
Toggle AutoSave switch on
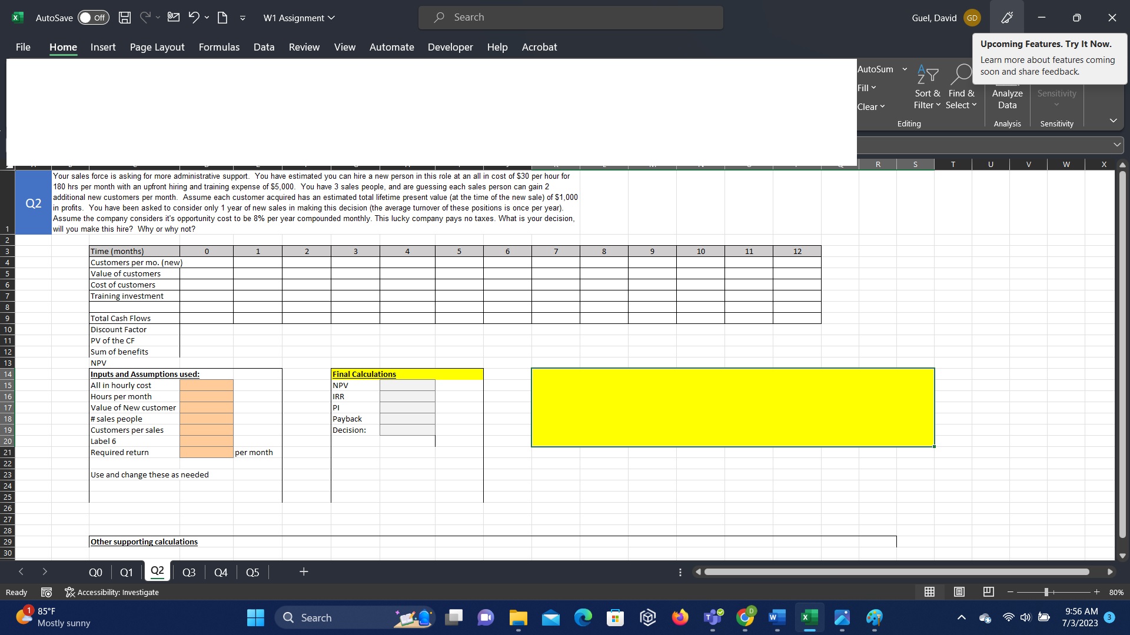click(x=93, y=18)
